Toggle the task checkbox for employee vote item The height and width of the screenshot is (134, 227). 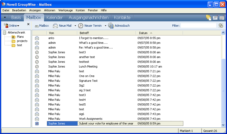pyautogui.click(x=37, y=124)
